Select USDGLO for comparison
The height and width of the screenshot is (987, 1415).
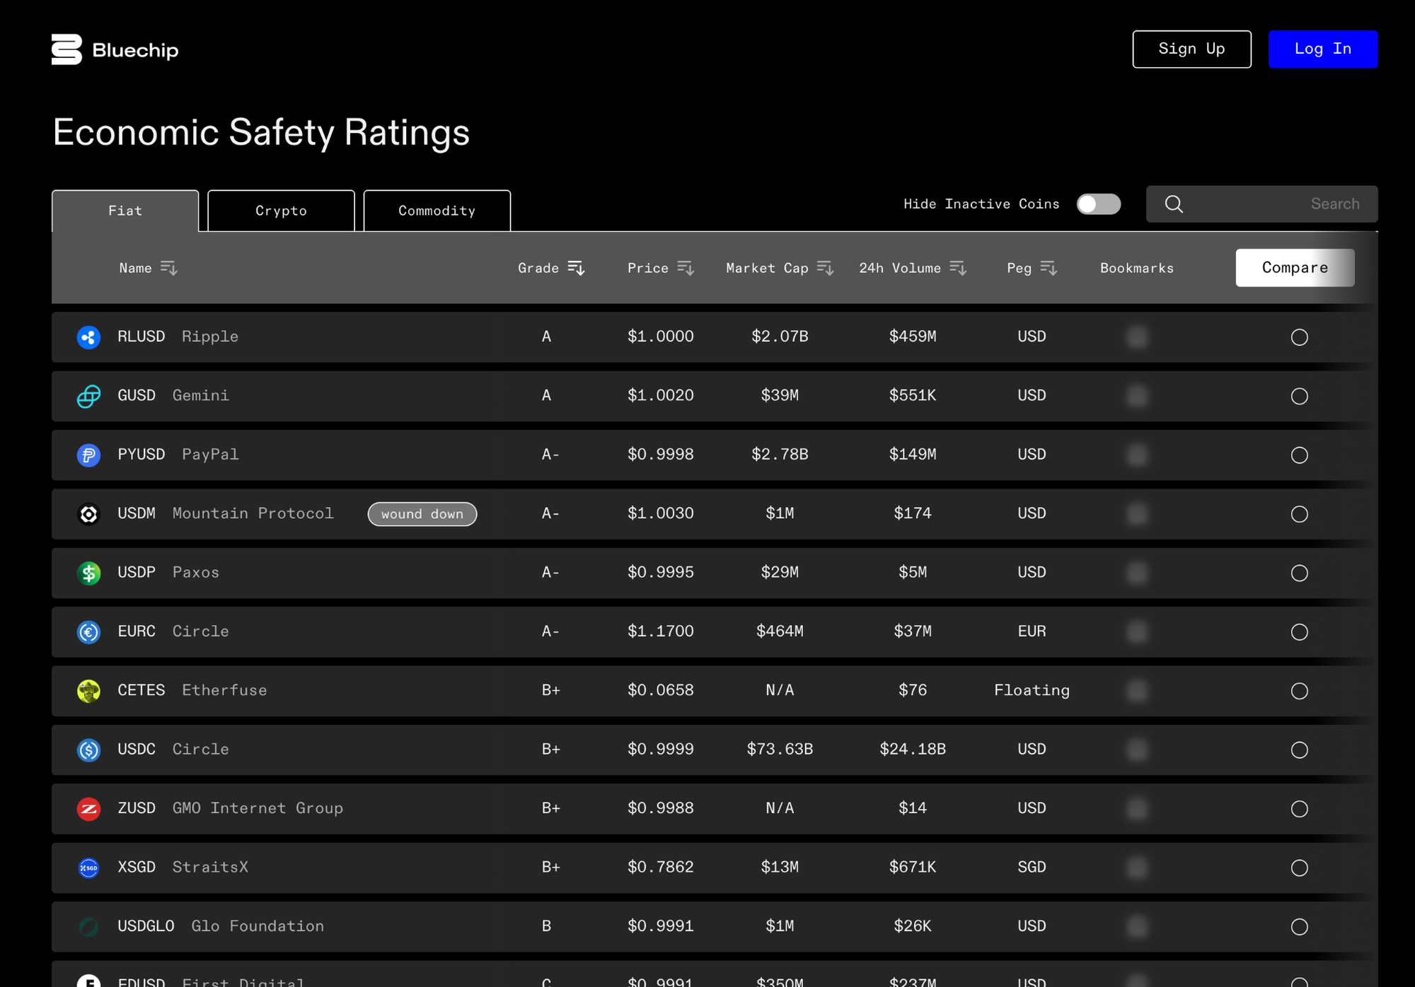tap(1299, 926)
